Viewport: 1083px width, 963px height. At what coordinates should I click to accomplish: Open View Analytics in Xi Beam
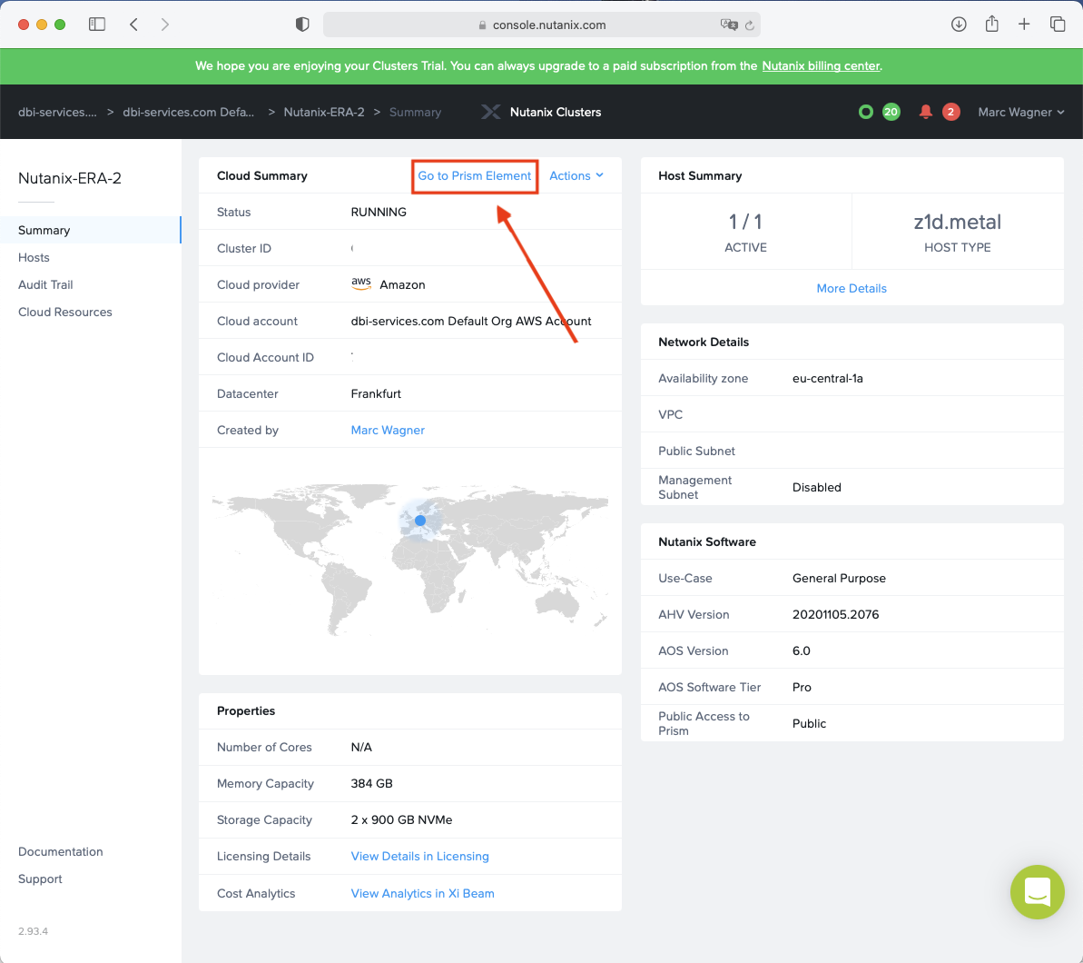(423, 893)
